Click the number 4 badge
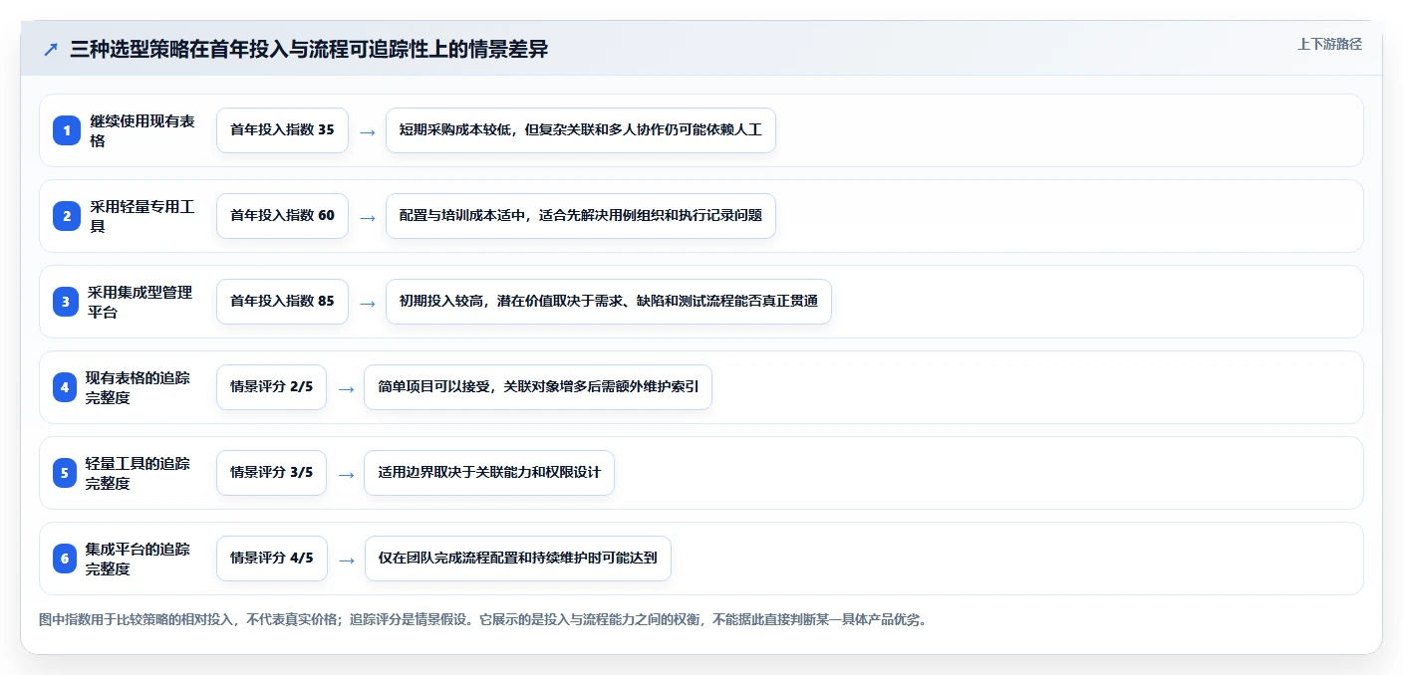Image resolution: width=1403 pixels, height=675 pixels. click(65, 387)
